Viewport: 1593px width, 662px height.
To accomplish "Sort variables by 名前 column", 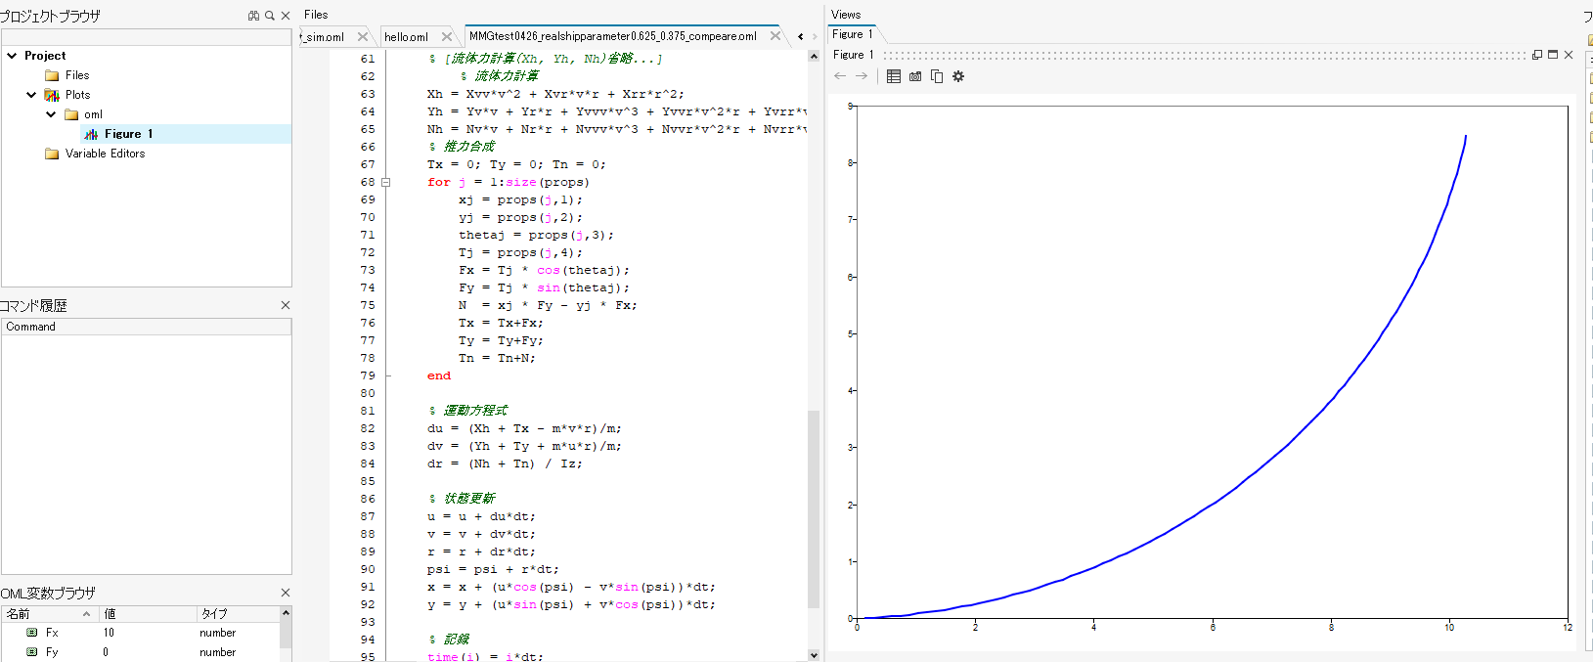I will pos(49,614).
